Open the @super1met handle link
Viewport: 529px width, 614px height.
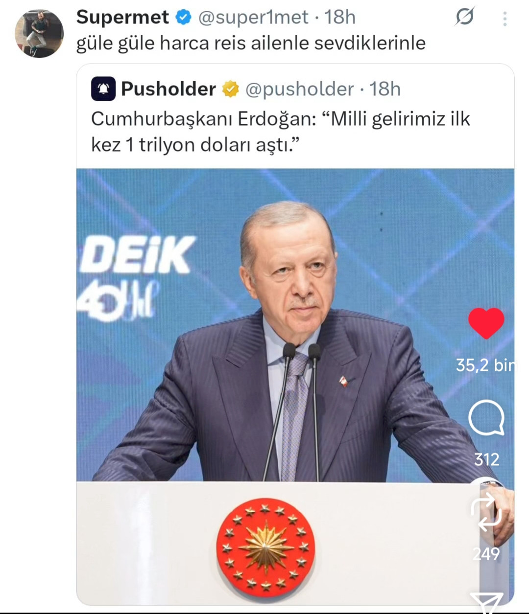[253, 18]
